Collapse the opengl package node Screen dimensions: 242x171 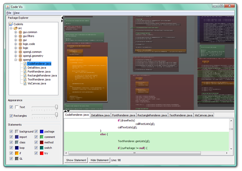16,60
